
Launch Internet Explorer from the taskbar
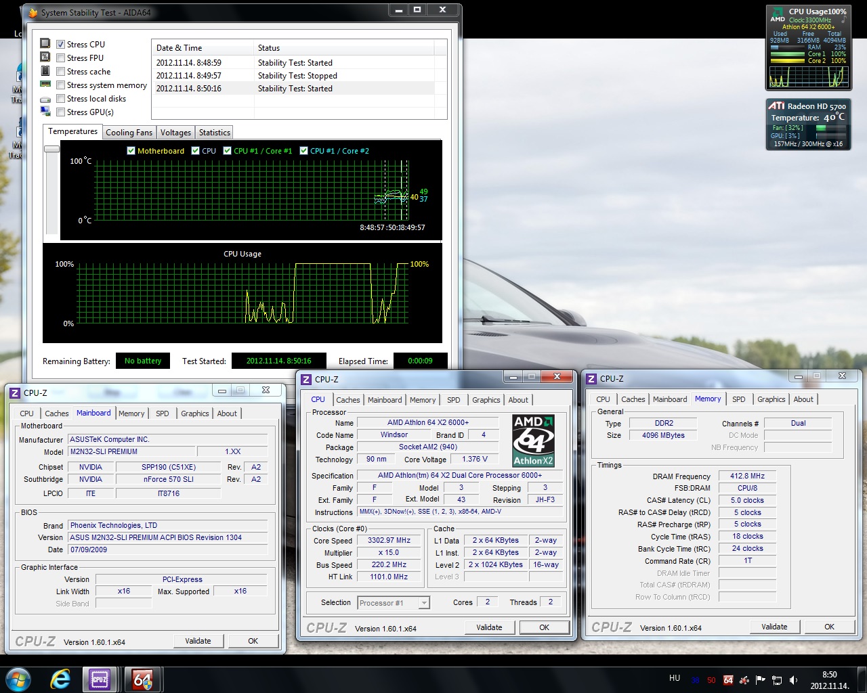(x=61, y=679)
